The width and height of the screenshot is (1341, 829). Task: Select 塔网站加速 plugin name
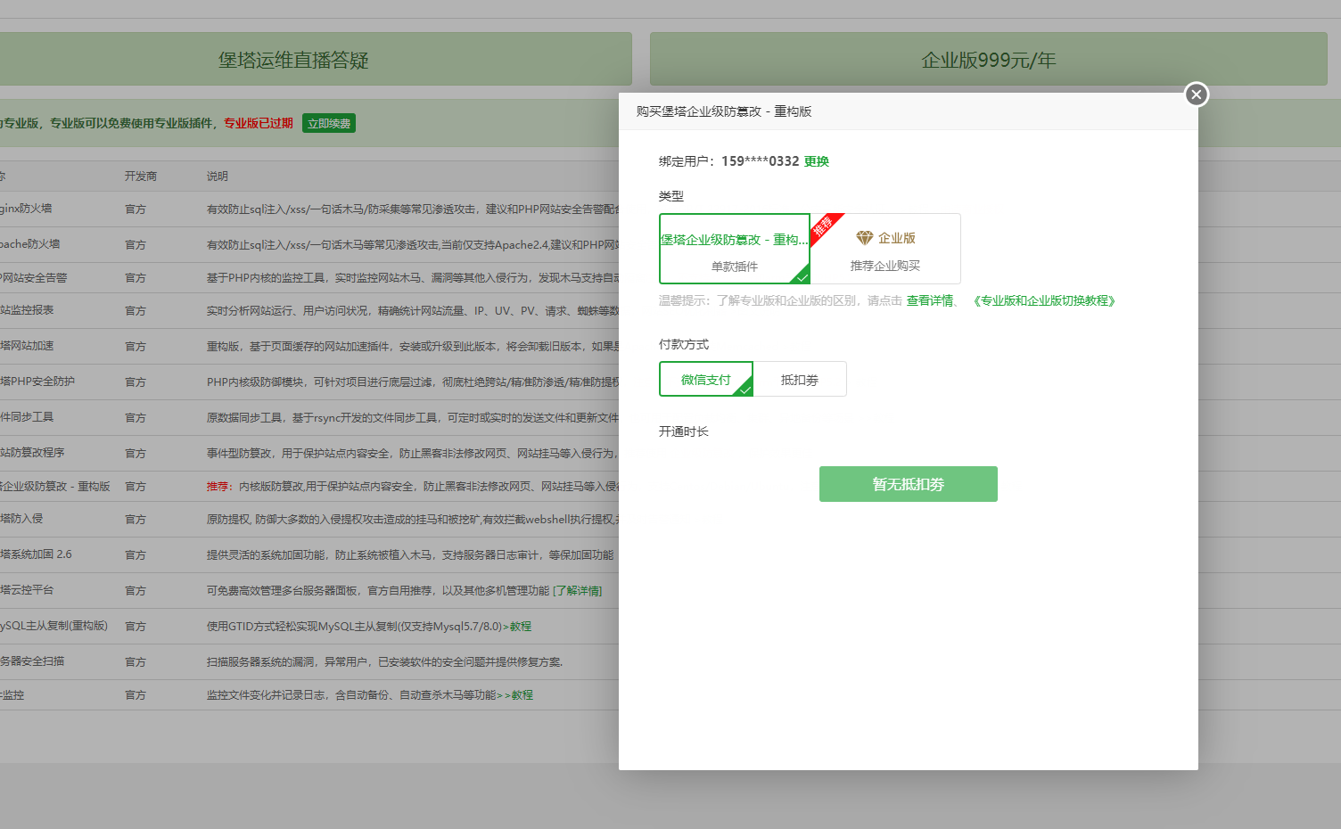tap(27, 346)
